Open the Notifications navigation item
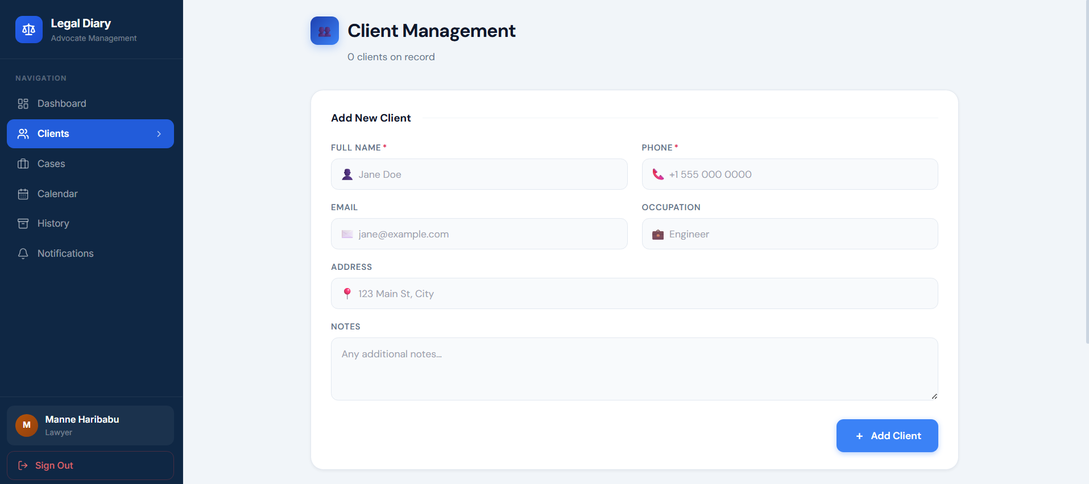Viewport: 1089px width, 484px height. click(x=90, y=253)
